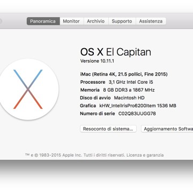Click the OS X El Capitan title
Viewport: 193px width, 193px height.
pos(116,52)
